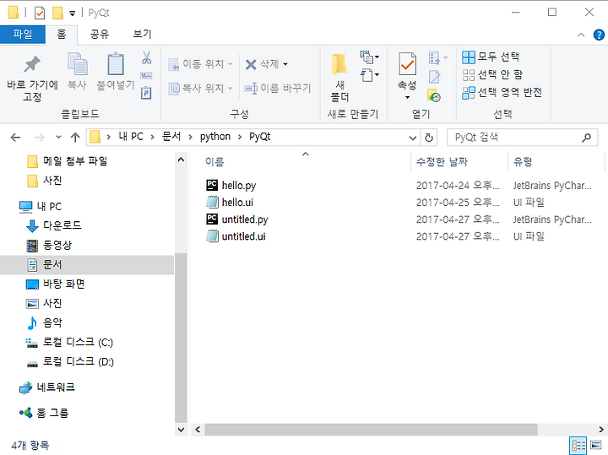Create a new folder (새 폴더)
Screen dimensions: 608x455
tap(339, 78)
